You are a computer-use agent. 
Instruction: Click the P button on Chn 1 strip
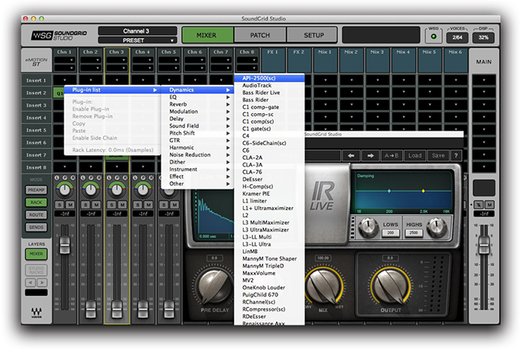coord(65,178)
